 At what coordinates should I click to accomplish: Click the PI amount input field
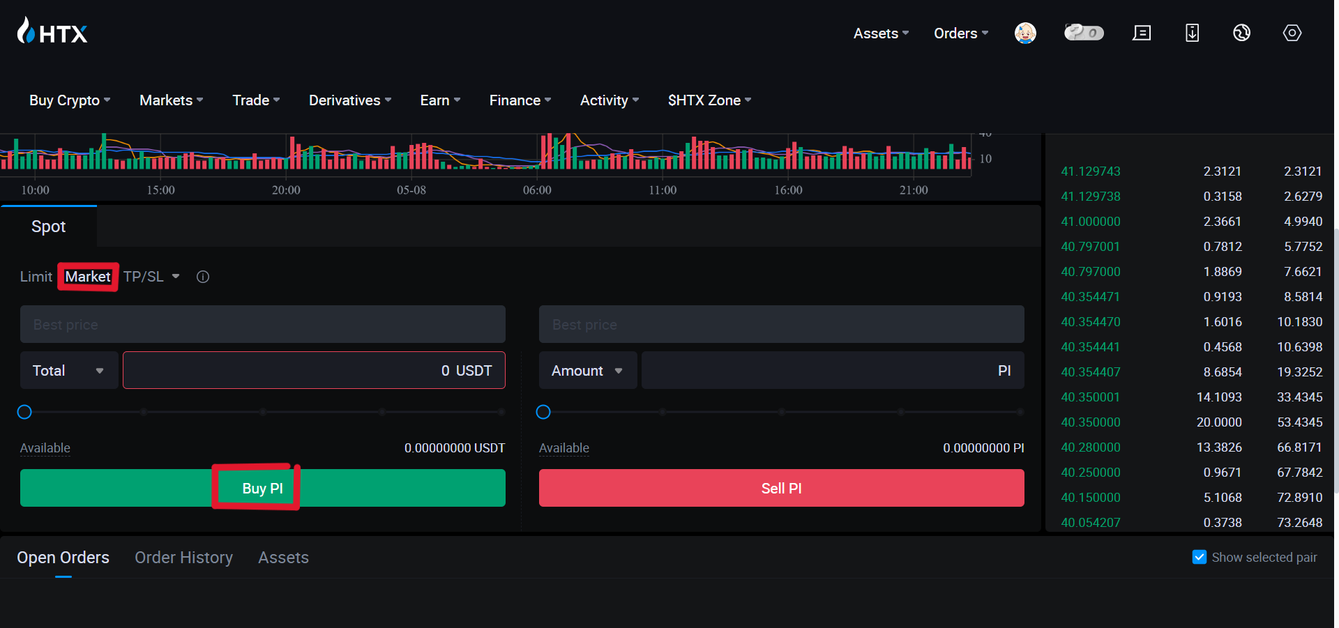833,370
